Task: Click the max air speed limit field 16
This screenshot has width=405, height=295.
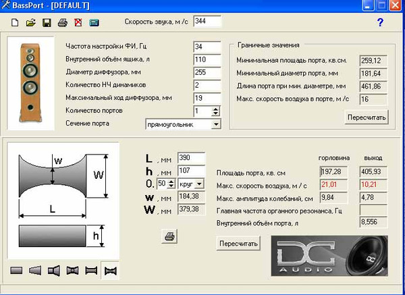Action: tap(373, 99)
